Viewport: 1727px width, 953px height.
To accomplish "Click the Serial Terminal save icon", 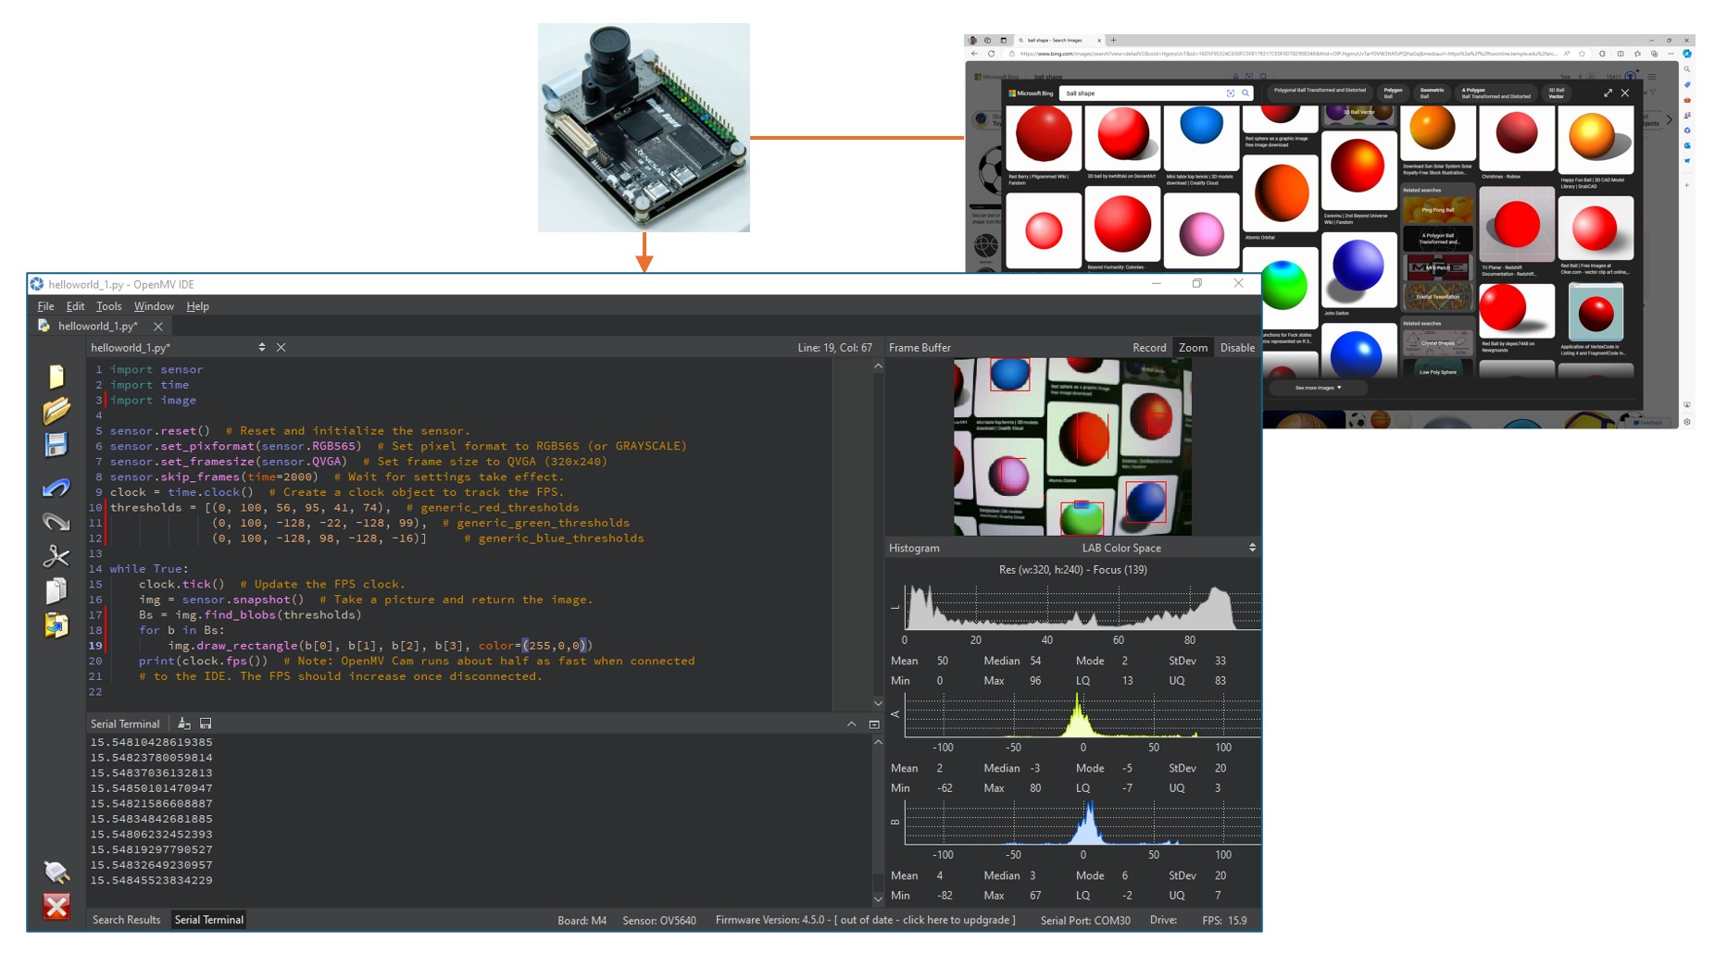I will [206, 724].
